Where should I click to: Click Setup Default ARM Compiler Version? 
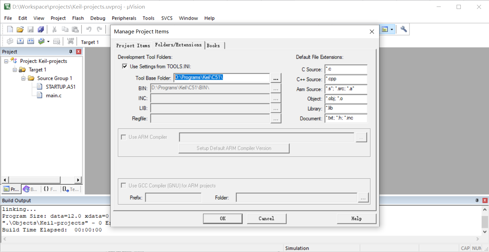(x=234, y=149)
